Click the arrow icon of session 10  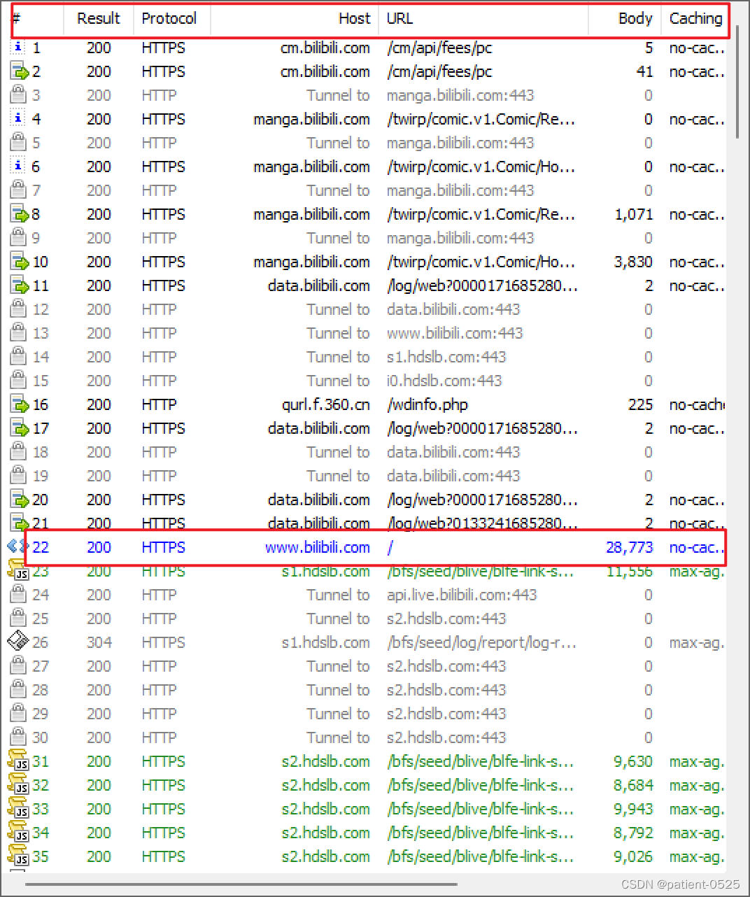coord(19,262)
